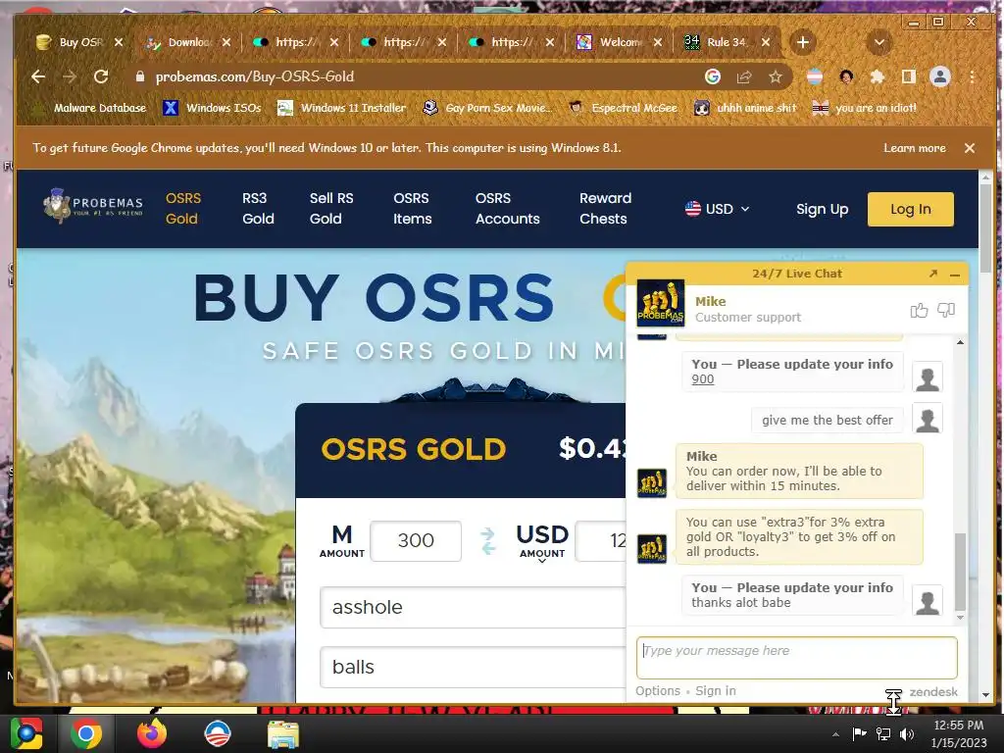This screenshot has height=753, width=1004.
Task: Open a new browser tab
Action: click(x=802, y=42)
